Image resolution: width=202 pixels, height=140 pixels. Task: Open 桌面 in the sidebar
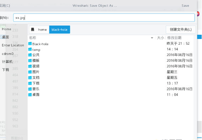pyautogui.click(x=5, y=37)
